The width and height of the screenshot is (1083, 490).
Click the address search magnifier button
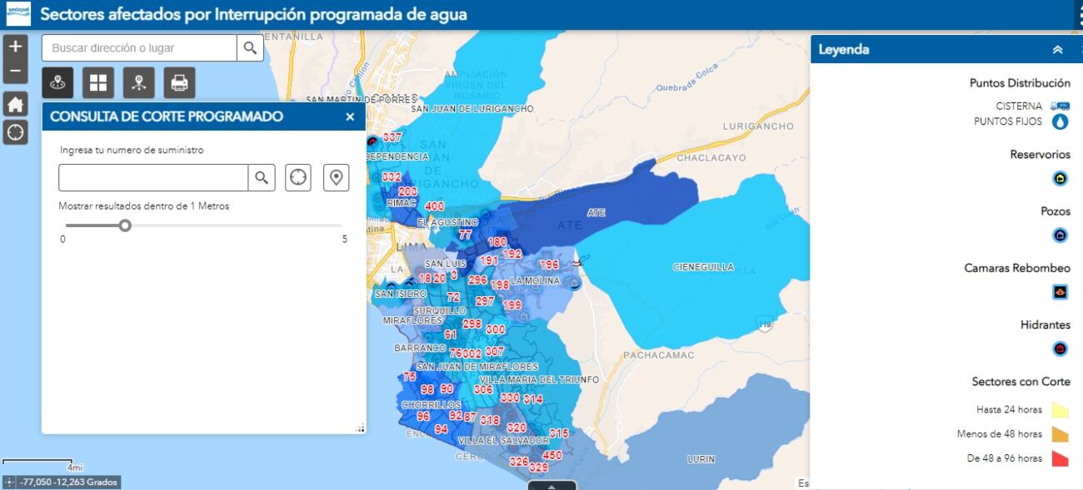tap(250, 48)
